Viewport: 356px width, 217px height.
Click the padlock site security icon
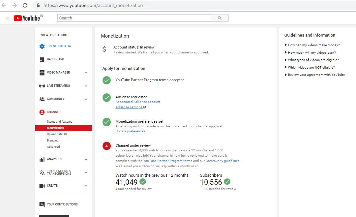click(x=38, y=5)
